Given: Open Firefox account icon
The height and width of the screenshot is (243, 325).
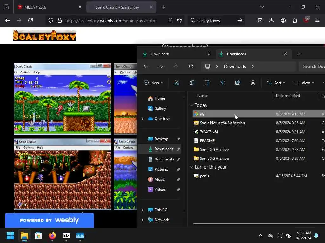Looking at the screenshot, I should click(x=283, y=20).
